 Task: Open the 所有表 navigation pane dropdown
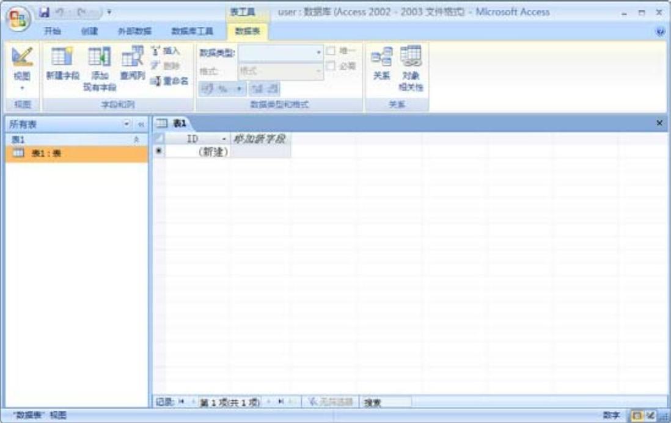pos(127,124)
